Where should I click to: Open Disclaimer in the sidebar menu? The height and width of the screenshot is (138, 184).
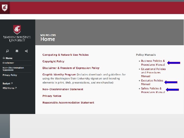click(8, 63)
